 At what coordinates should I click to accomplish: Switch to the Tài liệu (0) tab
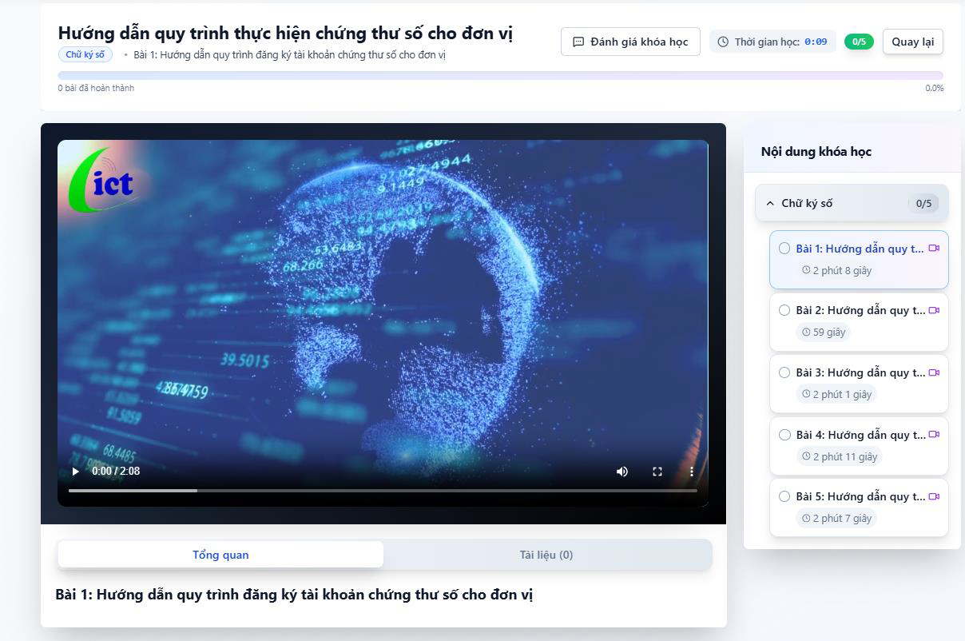tap(546, 555)
